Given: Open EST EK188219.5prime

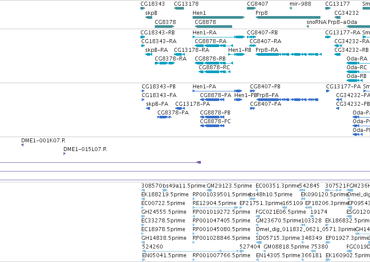Looking at the screenshot, I should tap(143, 199).
